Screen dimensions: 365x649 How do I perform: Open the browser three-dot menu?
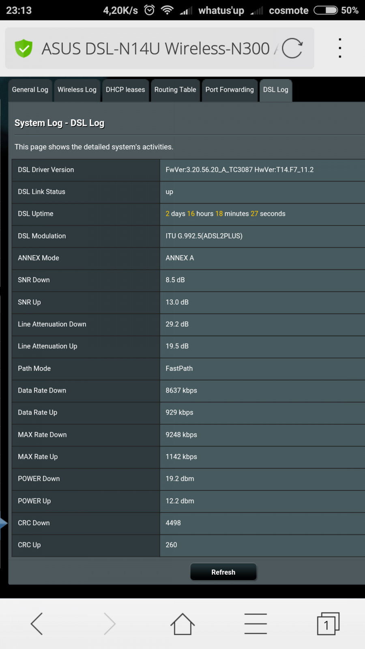point(340,48)
